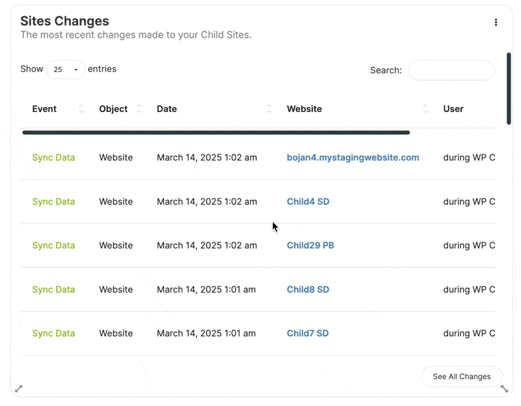This screenshot has width=521, height=406.
Task: Click the ascending caret on the Event sorter
Action: (81, 106)
